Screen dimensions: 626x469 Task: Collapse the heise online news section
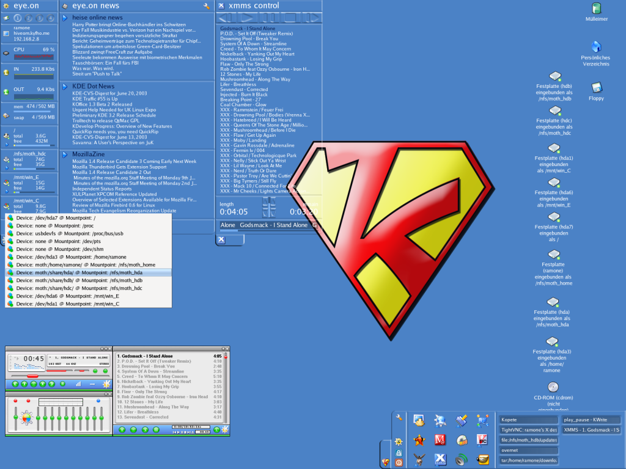pyautogui.click(x=65, y=18)
